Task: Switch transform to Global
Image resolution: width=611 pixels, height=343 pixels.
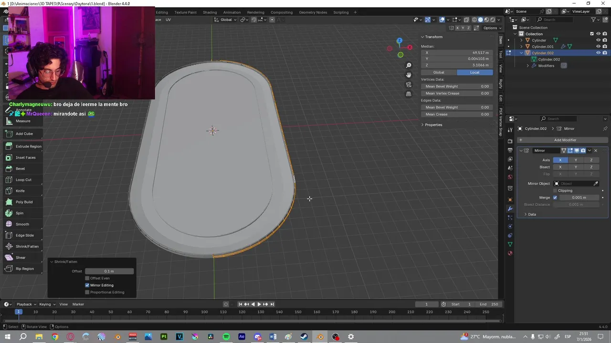Action: tap(438, 72)
